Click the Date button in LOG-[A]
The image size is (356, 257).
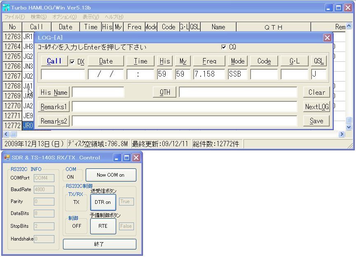point(106,61)
